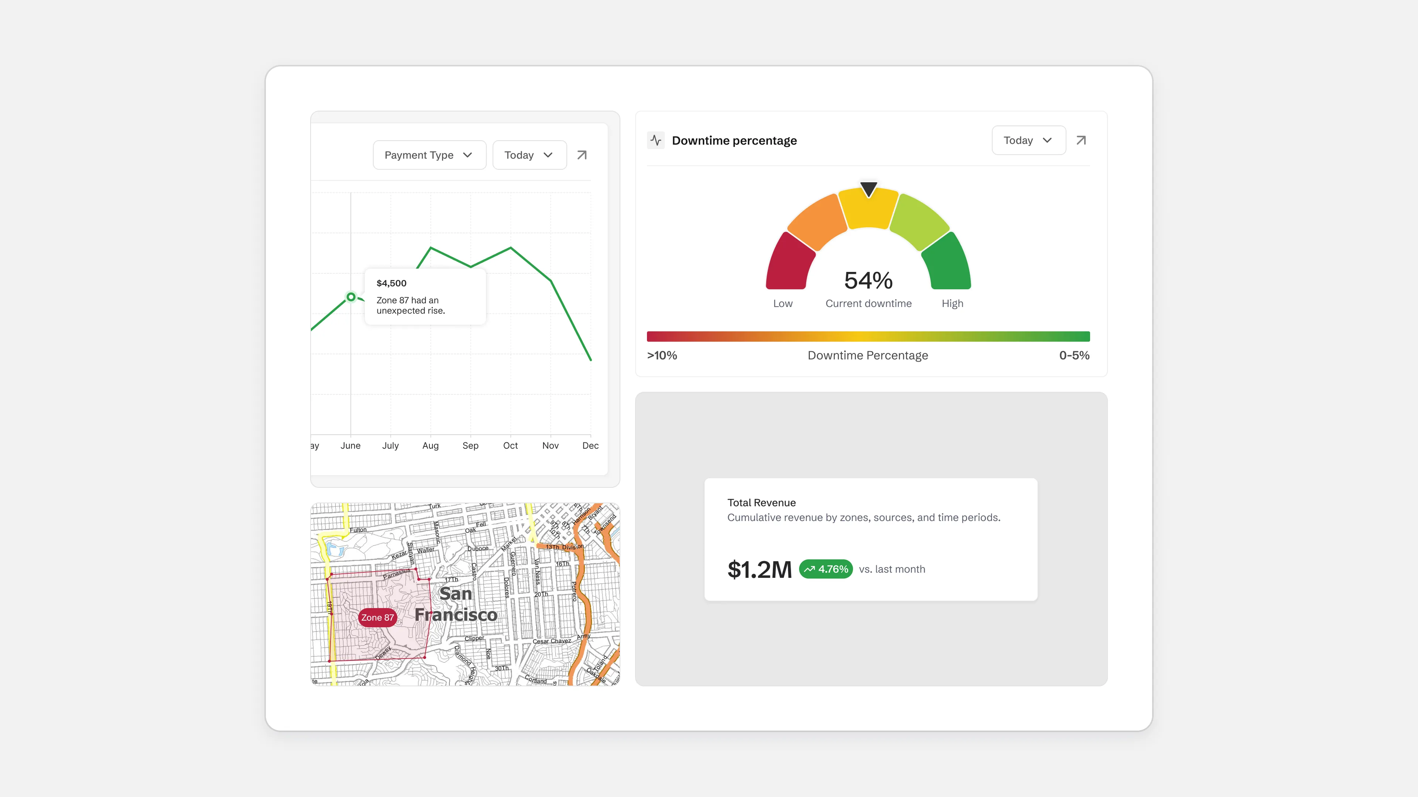Click the Oct label on the chart axis
This screenshot has height=797, width=1418.
point(510,445)
